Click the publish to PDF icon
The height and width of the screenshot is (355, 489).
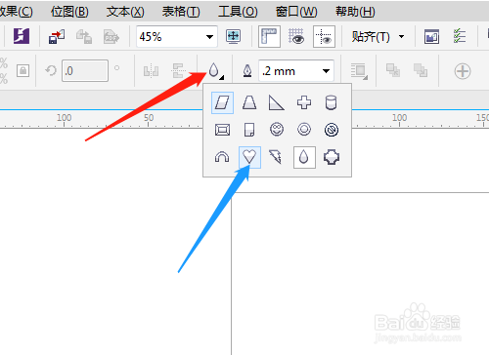[111, 37]
